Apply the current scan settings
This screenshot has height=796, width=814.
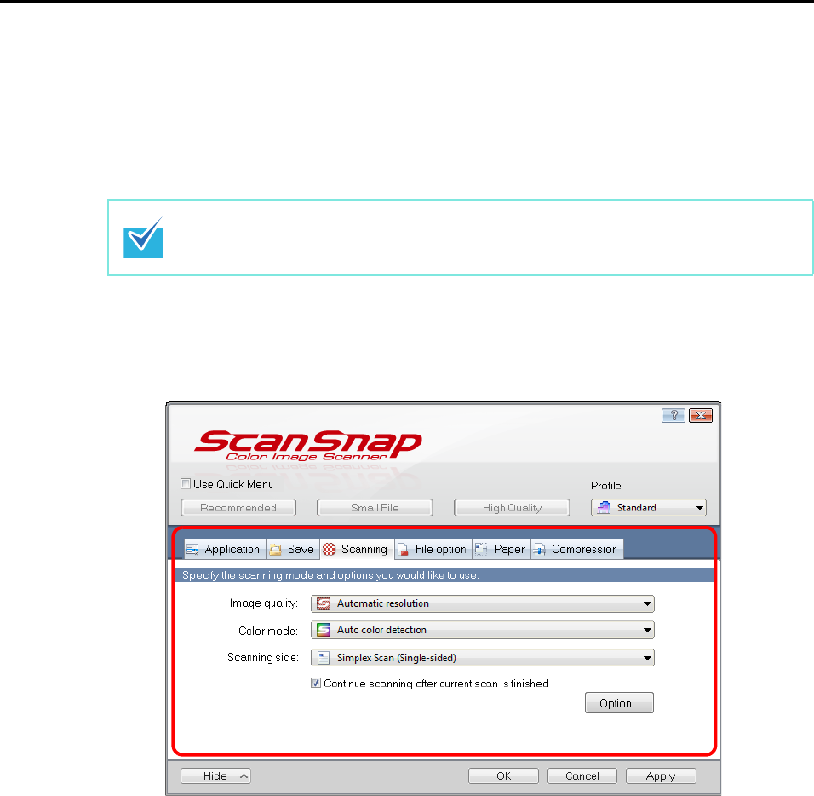click(x=661, y=776)
